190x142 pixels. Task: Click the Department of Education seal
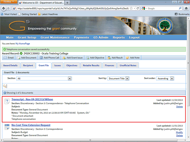(164, 26)
